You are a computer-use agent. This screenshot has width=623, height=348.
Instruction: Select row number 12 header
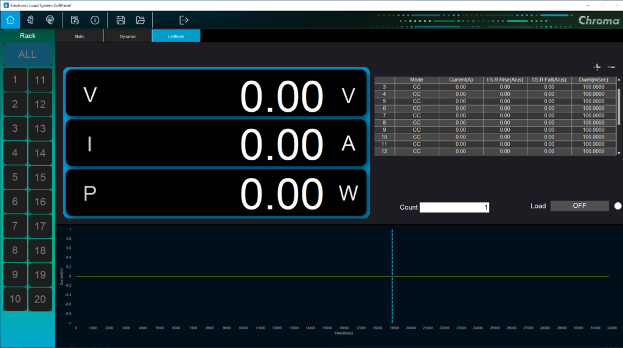point(385,151)
